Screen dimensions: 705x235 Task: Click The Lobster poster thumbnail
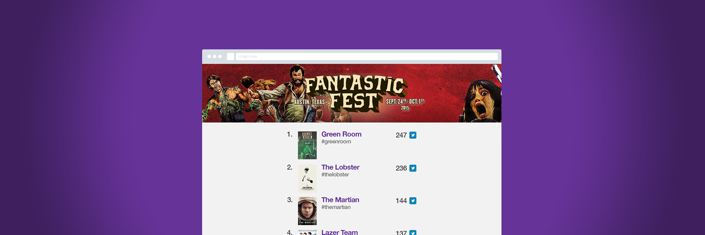307,178
